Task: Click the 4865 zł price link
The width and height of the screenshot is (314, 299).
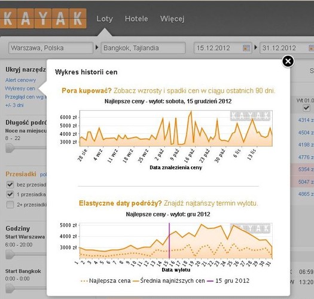Action: point(306,194)
